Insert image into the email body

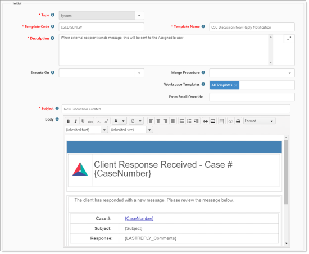click(212, 121)
